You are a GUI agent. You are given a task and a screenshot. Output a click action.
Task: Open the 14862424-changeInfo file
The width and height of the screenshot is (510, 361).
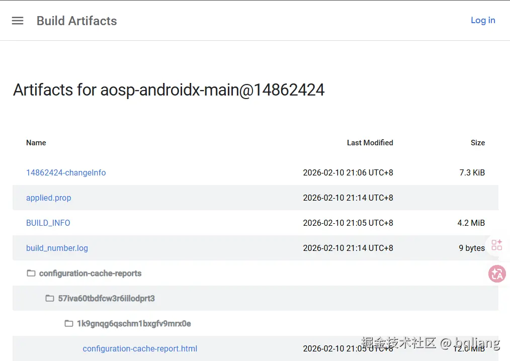66,172
